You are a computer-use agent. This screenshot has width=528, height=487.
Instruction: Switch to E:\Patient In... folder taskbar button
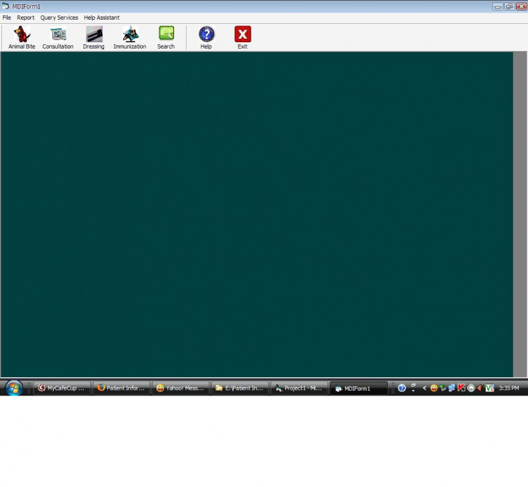click(x=240, y=388)
